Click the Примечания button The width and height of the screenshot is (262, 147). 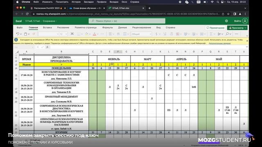215,28
